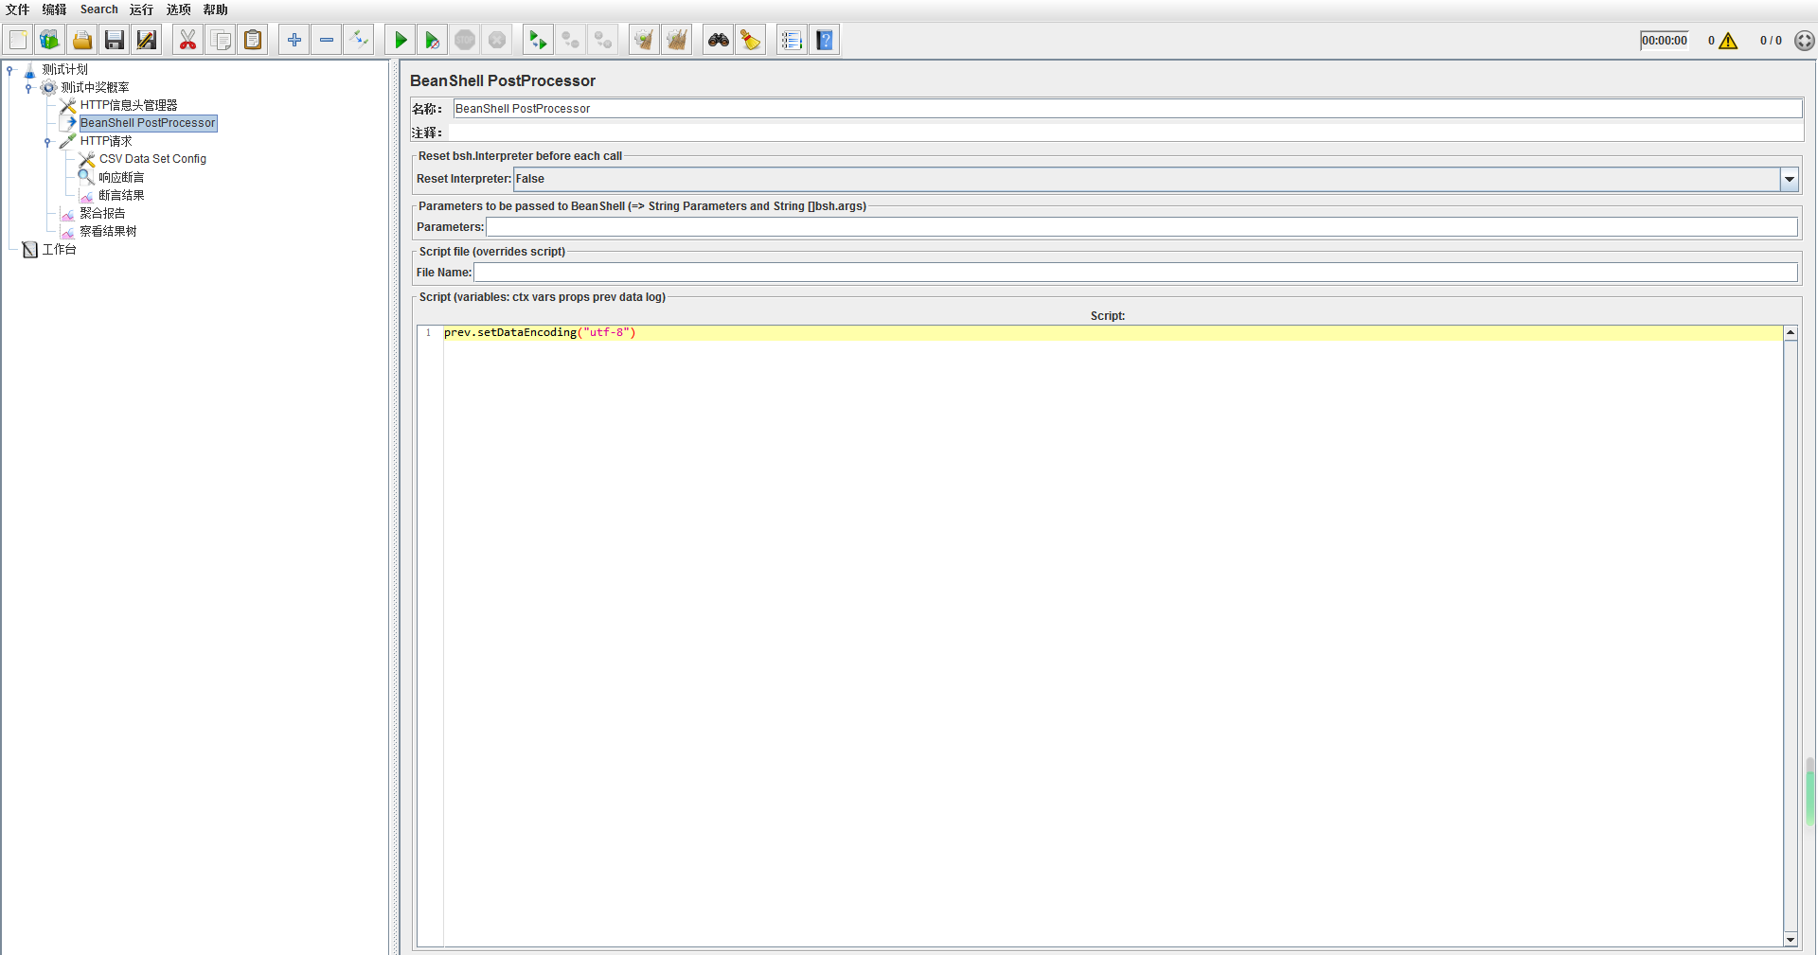1818x955 pixels.
Task: Click the Remote Start All icon
Action: [537, 40]
